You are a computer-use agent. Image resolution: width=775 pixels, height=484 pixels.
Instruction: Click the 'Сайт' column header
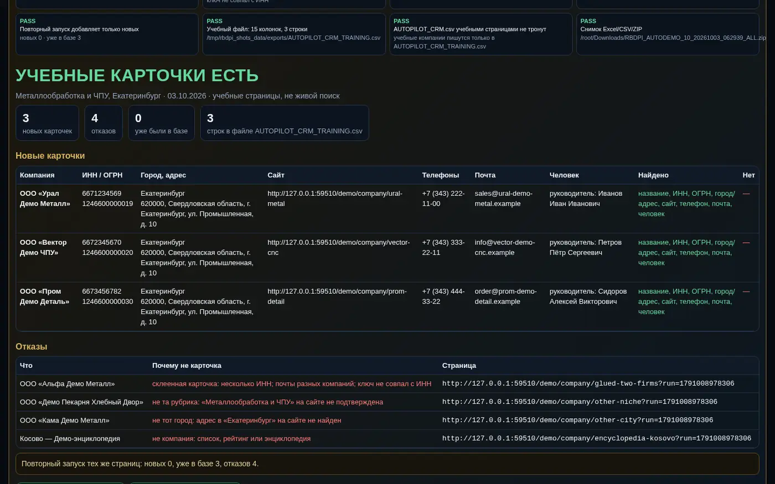(x=276, y=175)
